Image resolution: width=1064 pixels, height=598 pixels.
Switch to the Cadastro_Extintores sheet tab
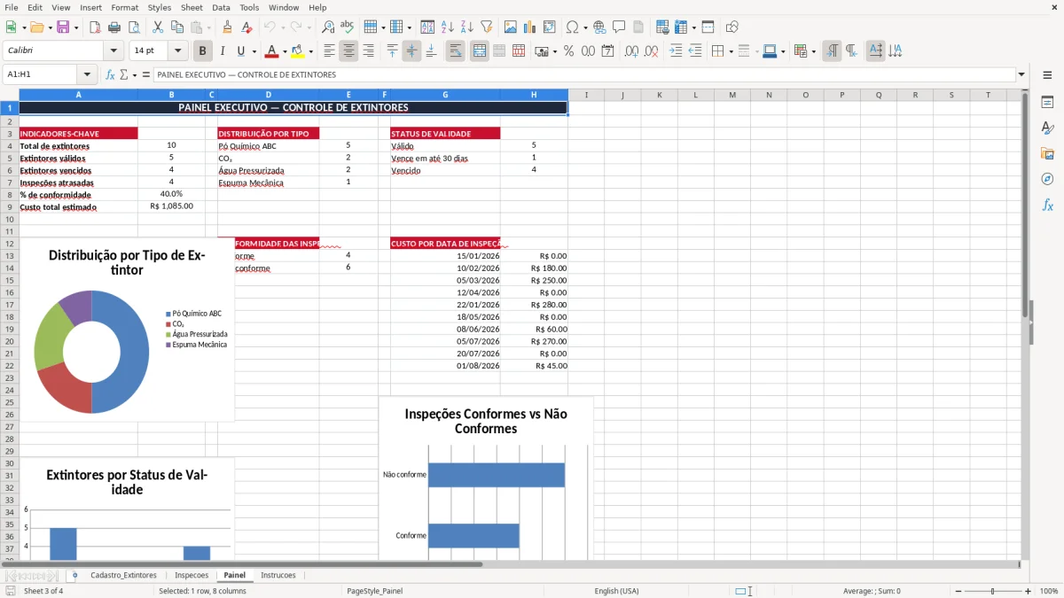point(123,575)
